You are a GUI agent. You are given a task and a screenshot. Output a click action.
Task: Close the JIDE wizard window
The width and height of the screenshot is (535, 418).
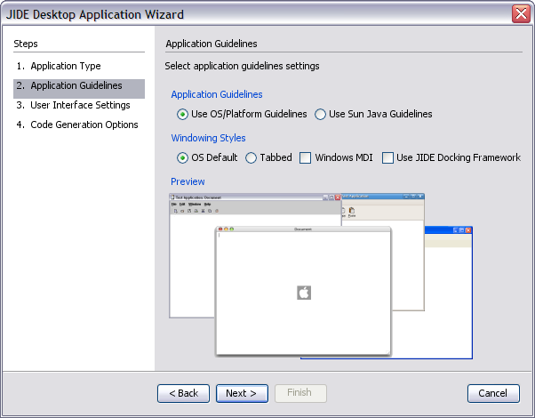tap(521, 14)
